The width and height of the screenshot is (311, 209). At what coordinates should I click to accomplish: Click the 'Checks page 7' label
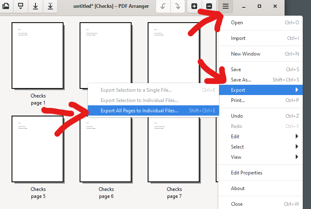tap(174, 193)
